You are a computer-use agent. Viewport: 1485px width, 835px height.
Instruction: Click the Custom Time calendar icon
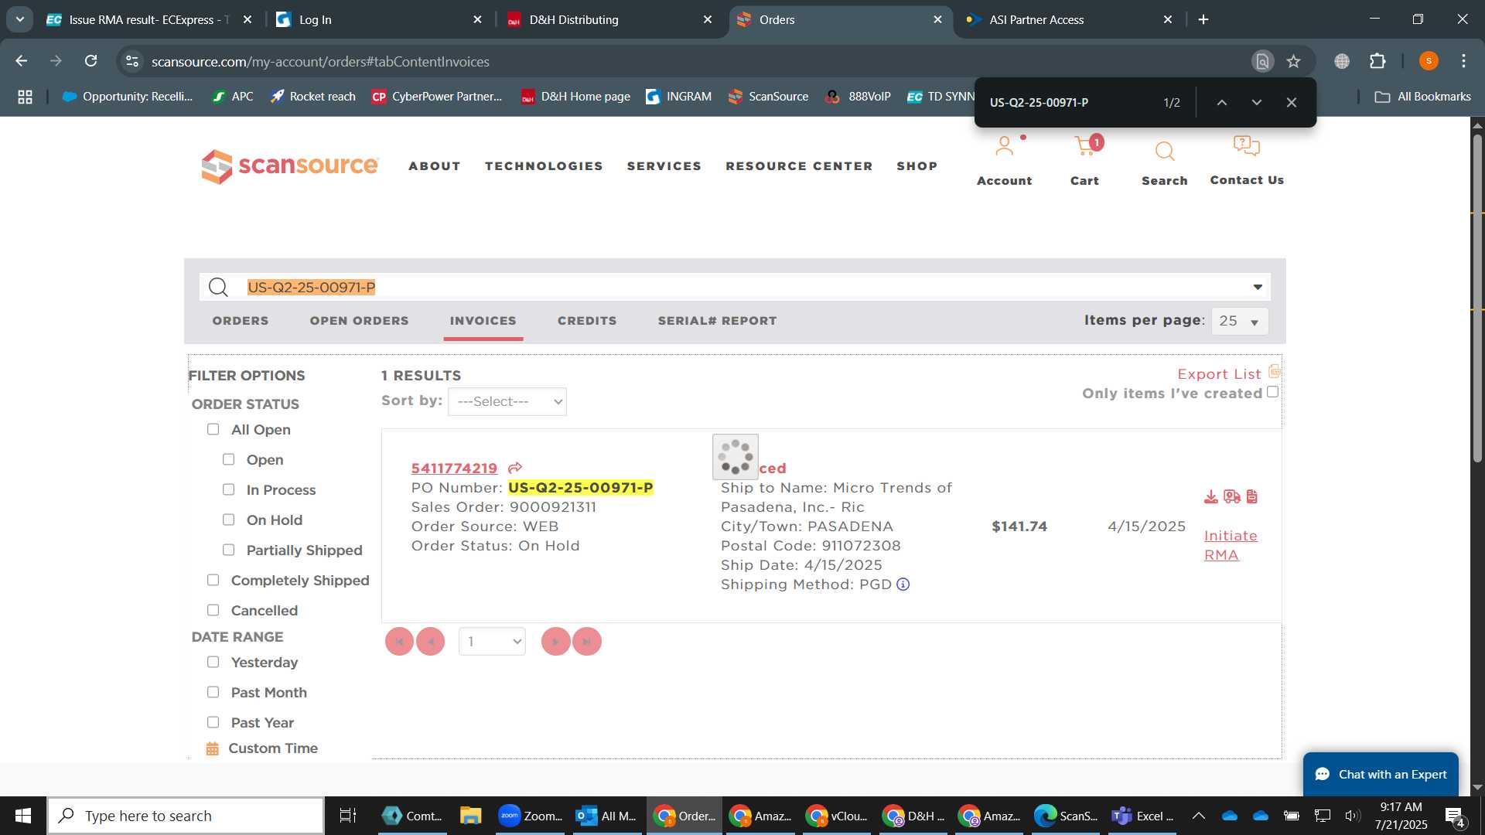coord(213,748)
